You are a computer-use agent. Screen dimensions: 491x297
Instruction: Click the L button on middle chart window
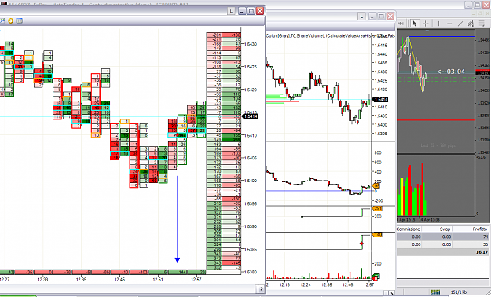pos(361,16)
